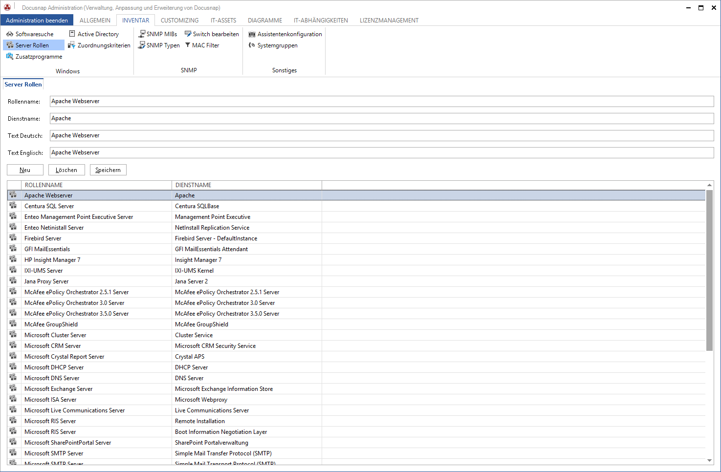Open SNMP Typen ribbon item
The width and height of the screenshot is (721, 472).
[x=159, y=45]
